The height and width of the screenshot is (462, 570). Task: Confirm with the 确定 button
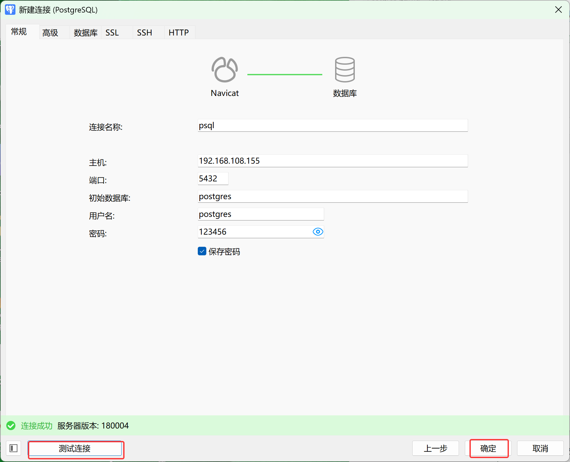tap(488, 449)
